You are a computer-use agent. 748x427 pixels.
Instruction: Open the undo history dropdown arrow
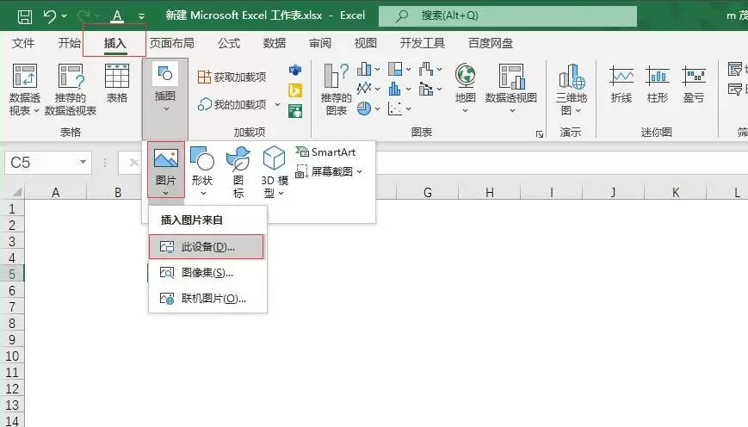click(x=65, y=16)
